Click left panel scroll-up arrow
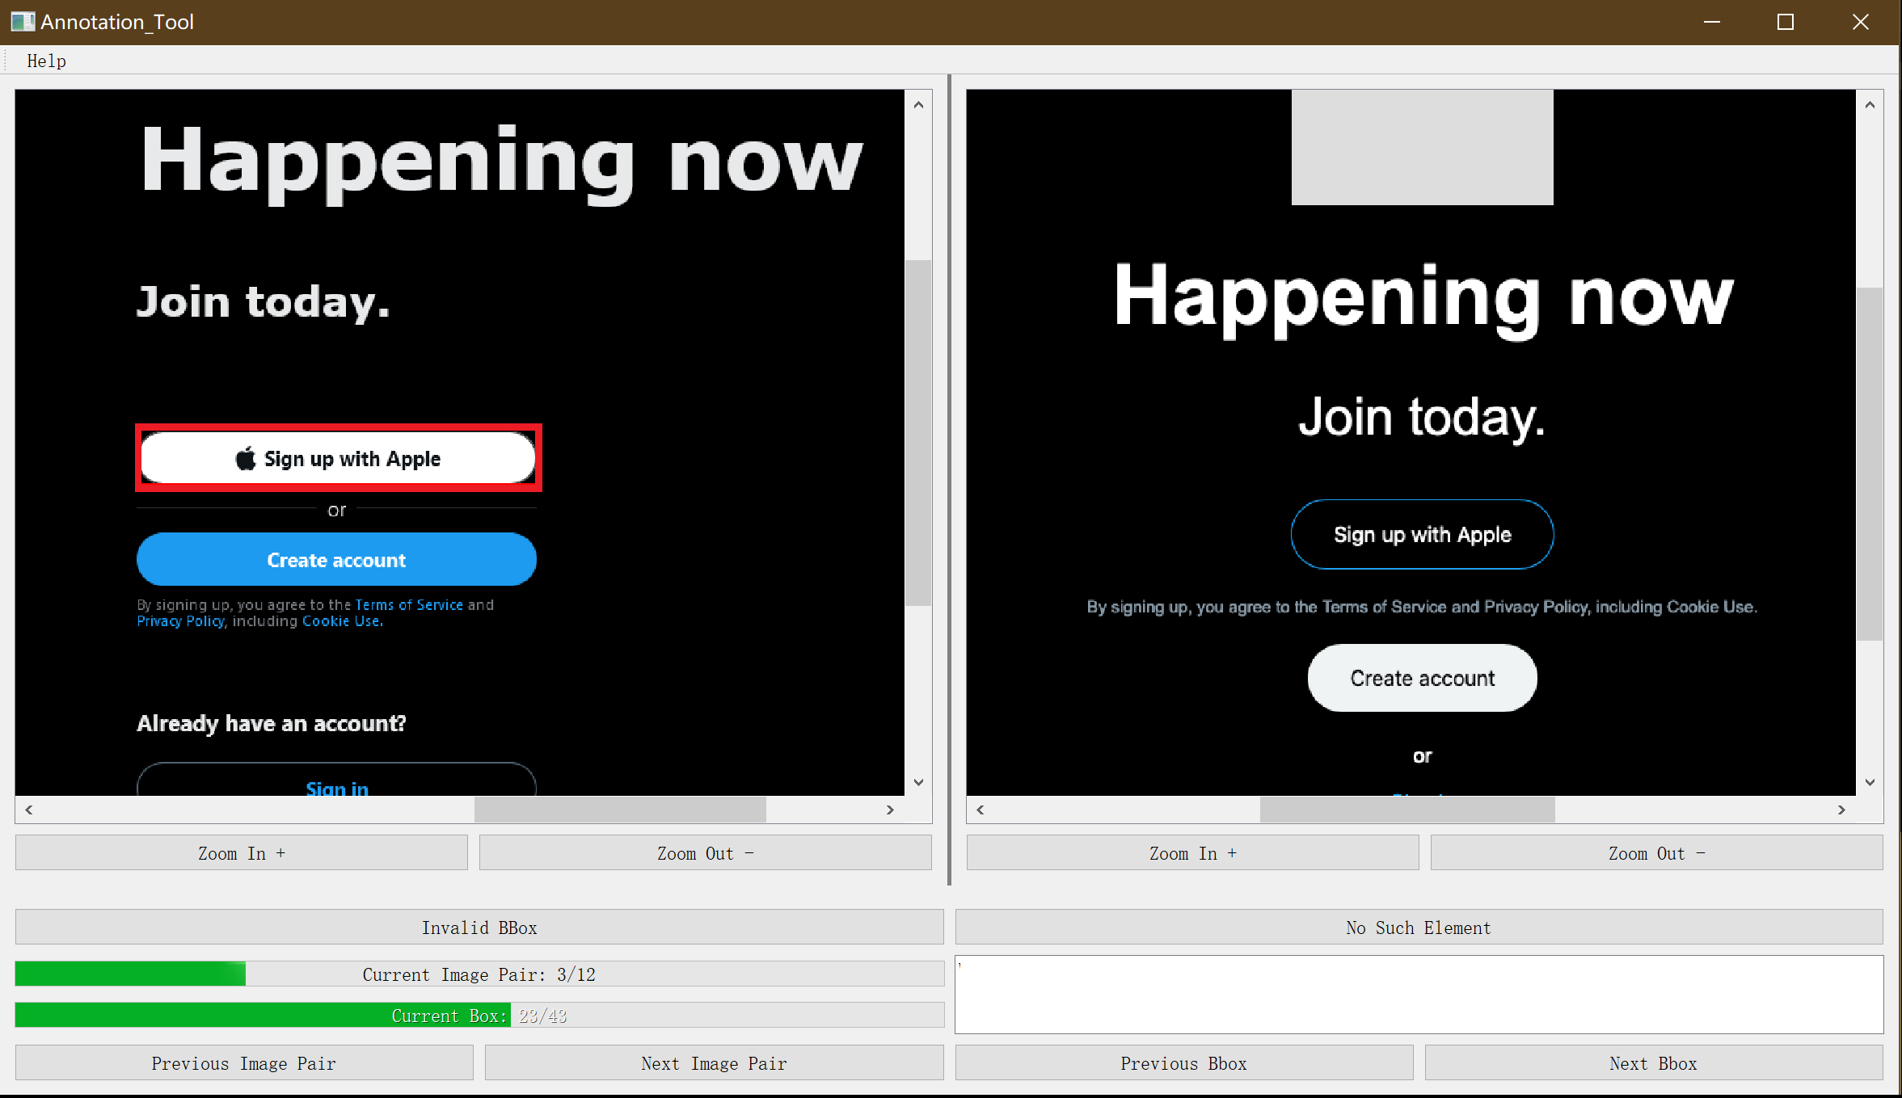This screenshot has width=1902, height=1098. pyautogui.click(x=918, y=104)
